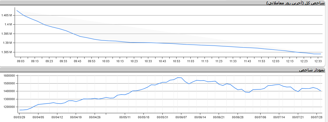Image resolution: width=328 pixels, height=122 pixels.
Task: Click the 1.385 M value axis label
Action: 7,52
